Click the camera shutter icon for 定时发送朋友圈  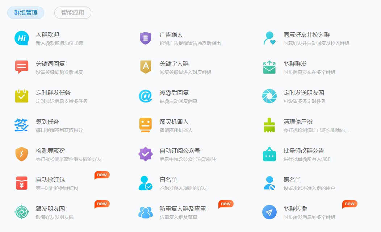point(269,96)
